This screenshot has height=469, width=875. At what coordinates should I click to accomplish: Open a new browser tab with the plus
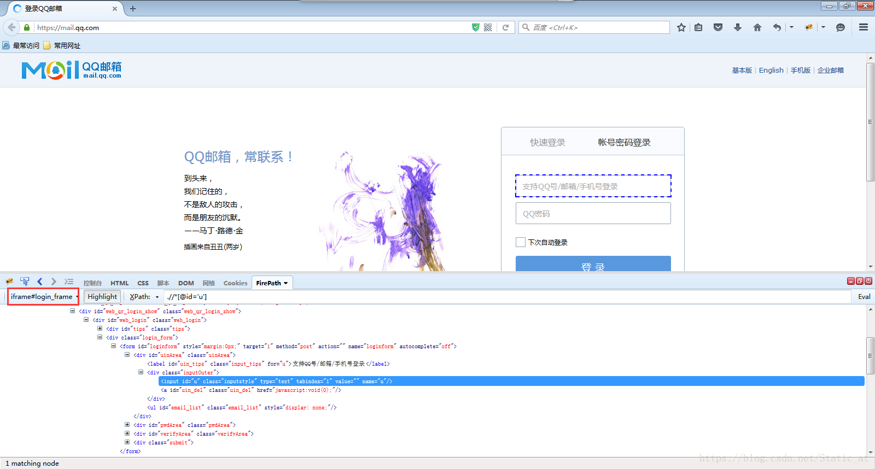133,9
